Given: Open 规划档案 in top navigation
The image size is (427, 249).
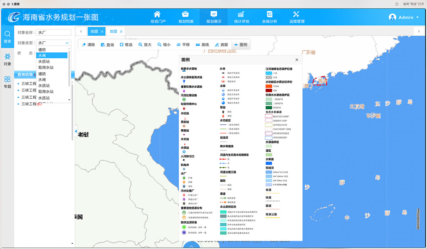Looking at the screenshot, I should (x=186, y=17).
